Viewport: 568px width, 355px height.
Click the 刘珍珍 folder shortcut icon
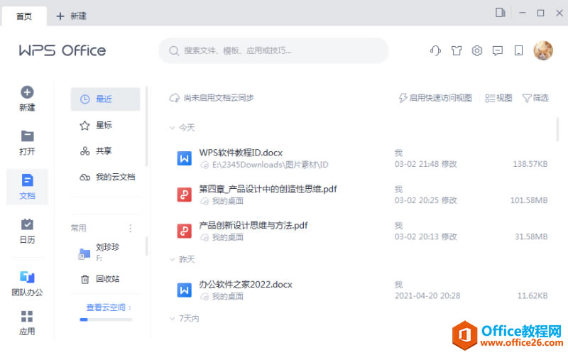click(84, 254)
